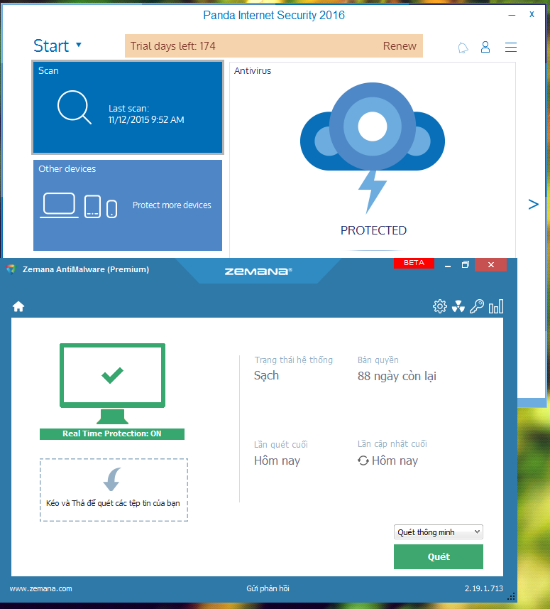
Task: Click the drop arrow icon in Zemana
Action: (112, 480)
